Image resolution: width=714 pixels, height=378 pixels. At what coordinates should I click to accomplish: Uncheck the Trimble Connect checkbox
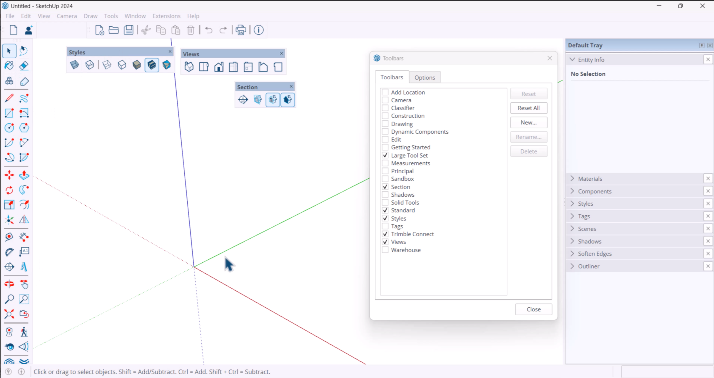coord(385,234)
